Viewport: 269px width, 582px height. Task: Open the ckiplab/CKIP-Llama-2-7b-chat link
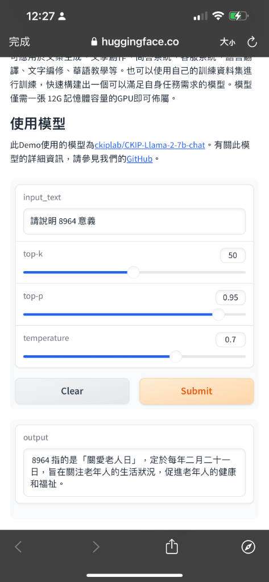pos(150,145)
